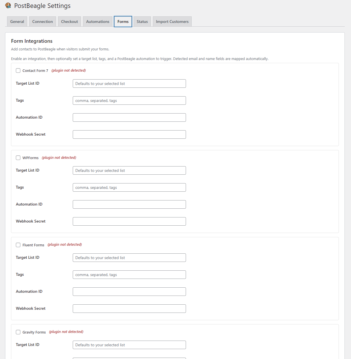The height and width of the screenshot is (359, 351).
Task: Focus WPForms Webhook Secret input
Action: pyautogui.click(x=129, y=221)
